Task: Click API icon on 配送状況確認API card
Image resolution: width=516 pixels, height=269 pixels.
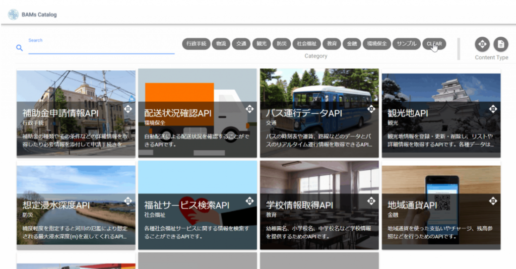Action: click(249, 108)
